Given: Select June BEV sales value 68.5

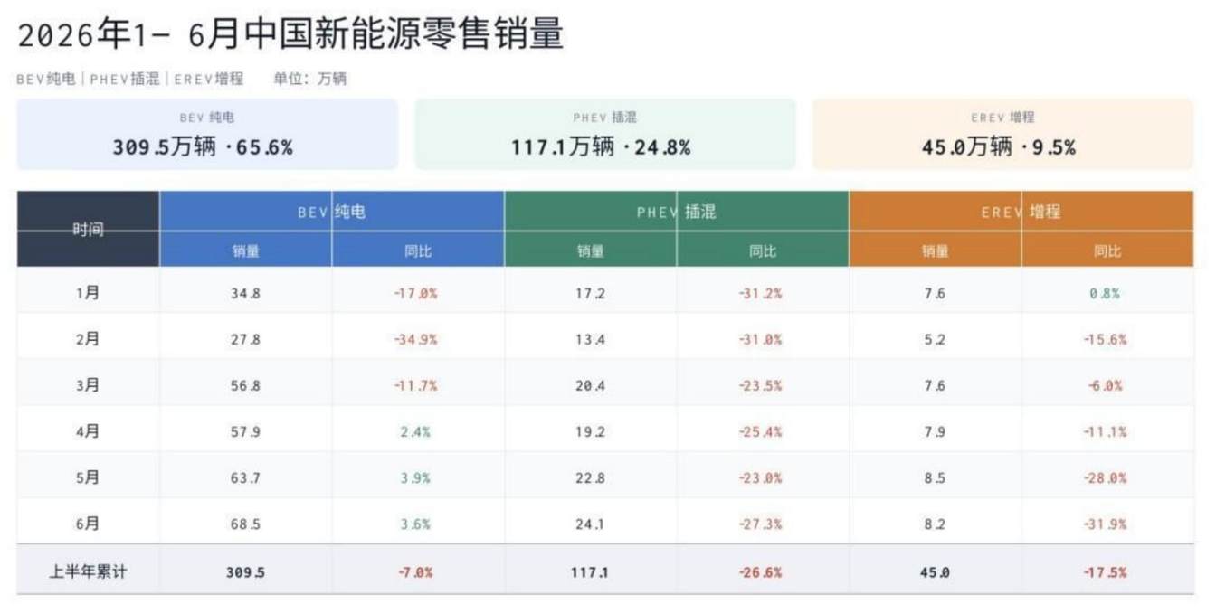Looking at the screenshot, I should (245, 524).
